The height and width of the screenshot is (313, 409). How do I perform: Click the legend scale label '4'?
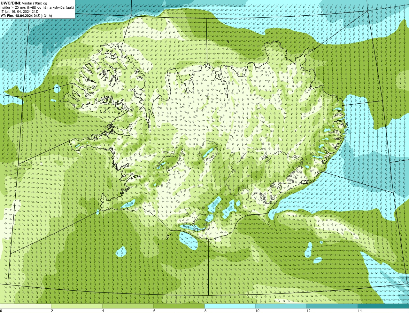pyautogui.click(x=103, y=311)
